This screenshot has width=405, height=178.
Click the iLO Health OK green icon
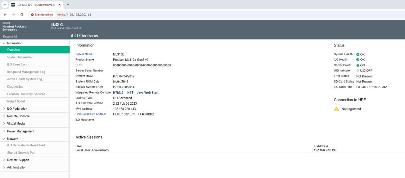pyautogui.click(x=358, y=60)
